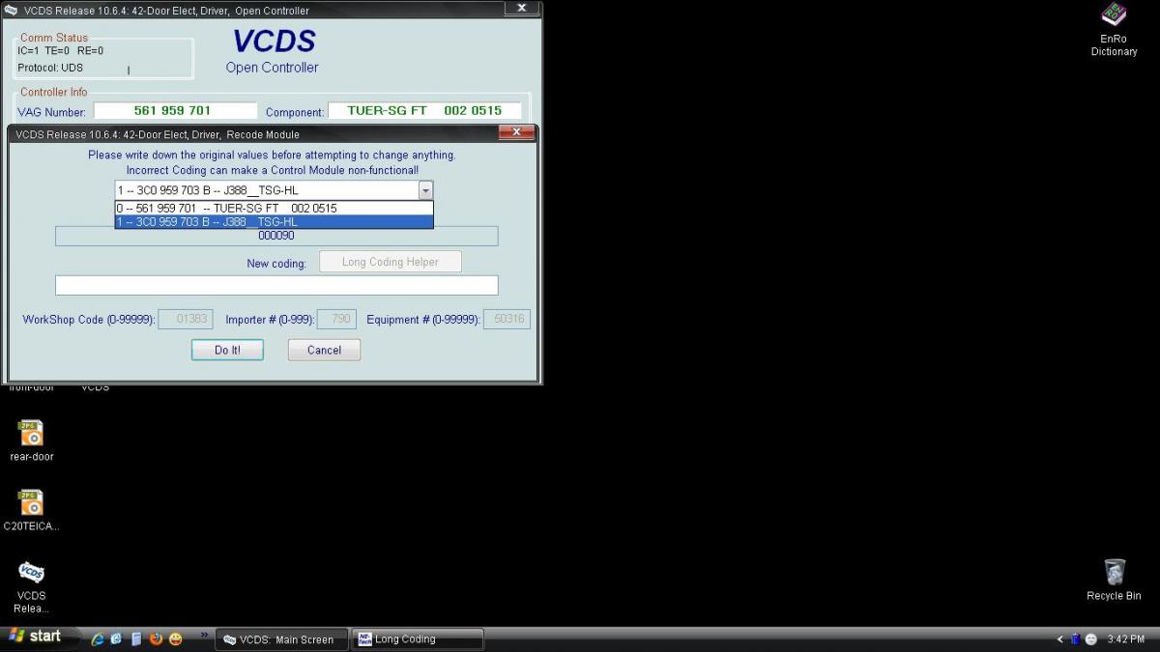Image resolution: width=1160 pixels, height=652 pixels.
Task: Launch Firefox from the quick launch bar
Action: tap(156, 638)
